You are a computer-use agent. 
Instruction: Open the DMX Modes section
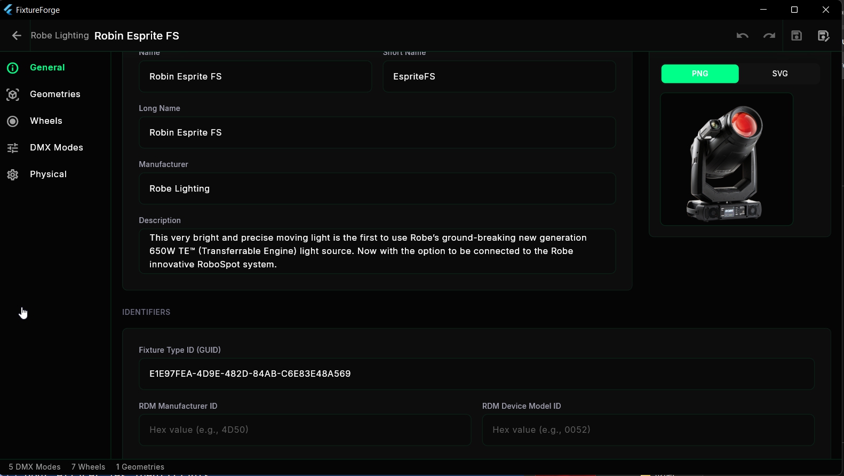tap(55, 148)
